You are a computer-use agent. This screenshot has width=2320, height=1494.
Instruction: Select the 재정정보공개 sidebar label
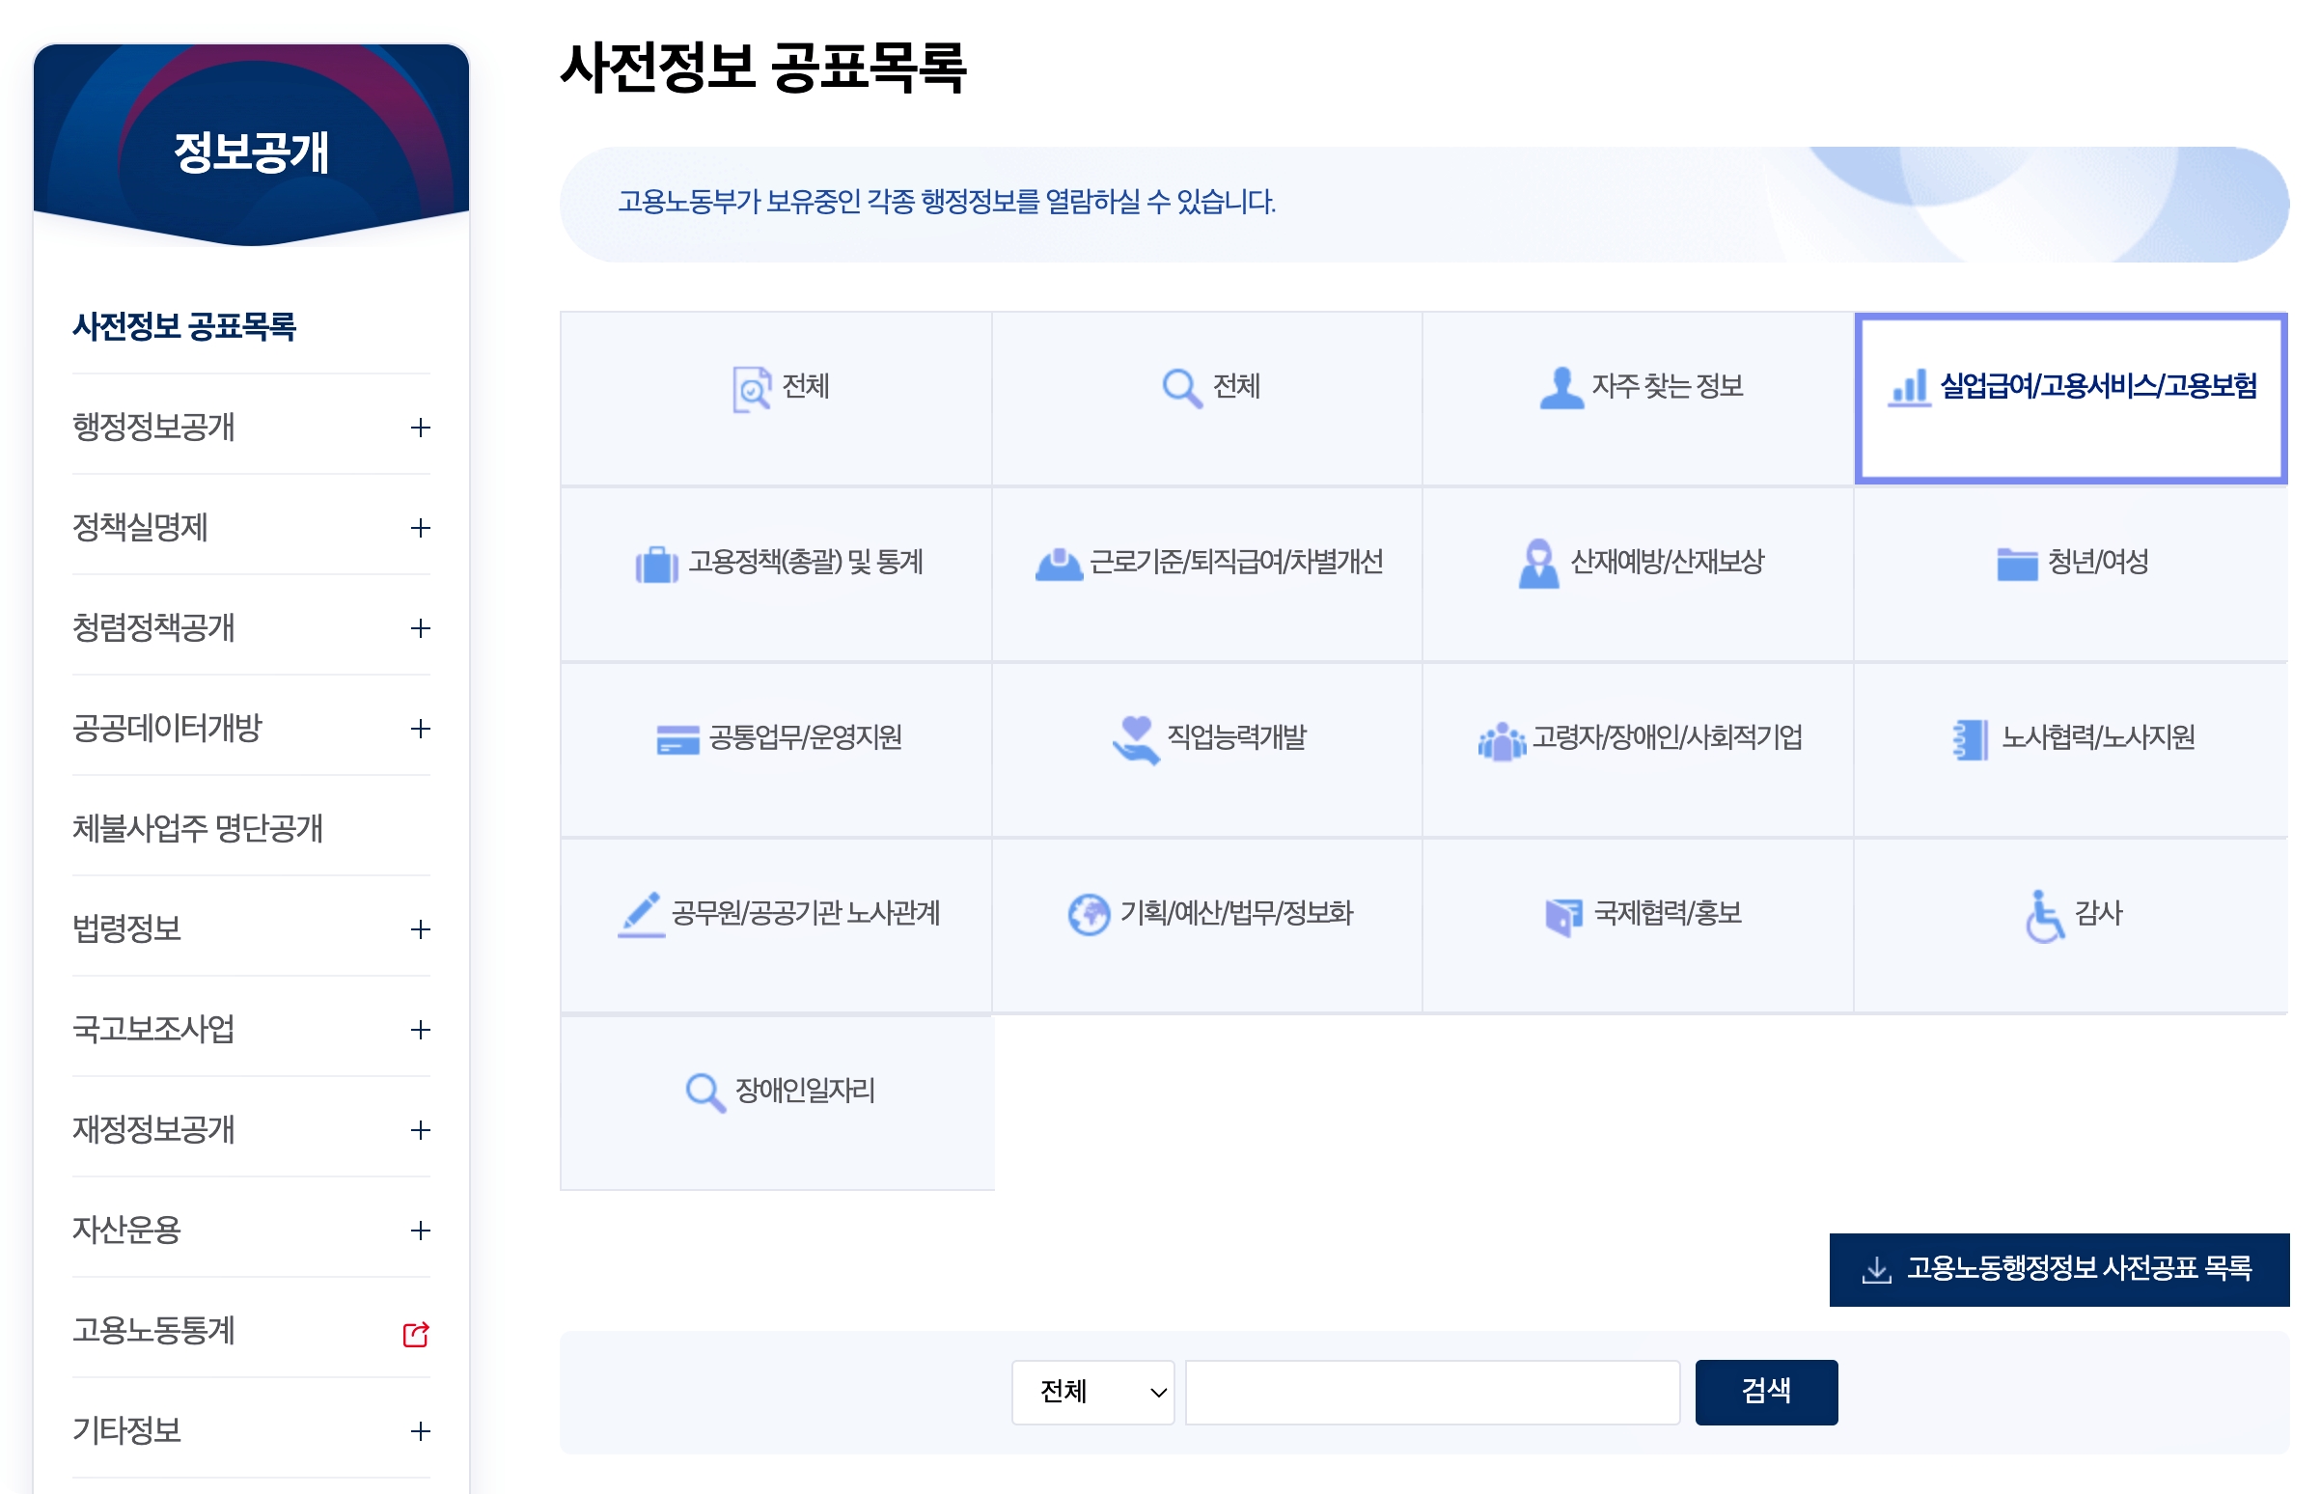pyautogui.click(x=153, y=1130)
